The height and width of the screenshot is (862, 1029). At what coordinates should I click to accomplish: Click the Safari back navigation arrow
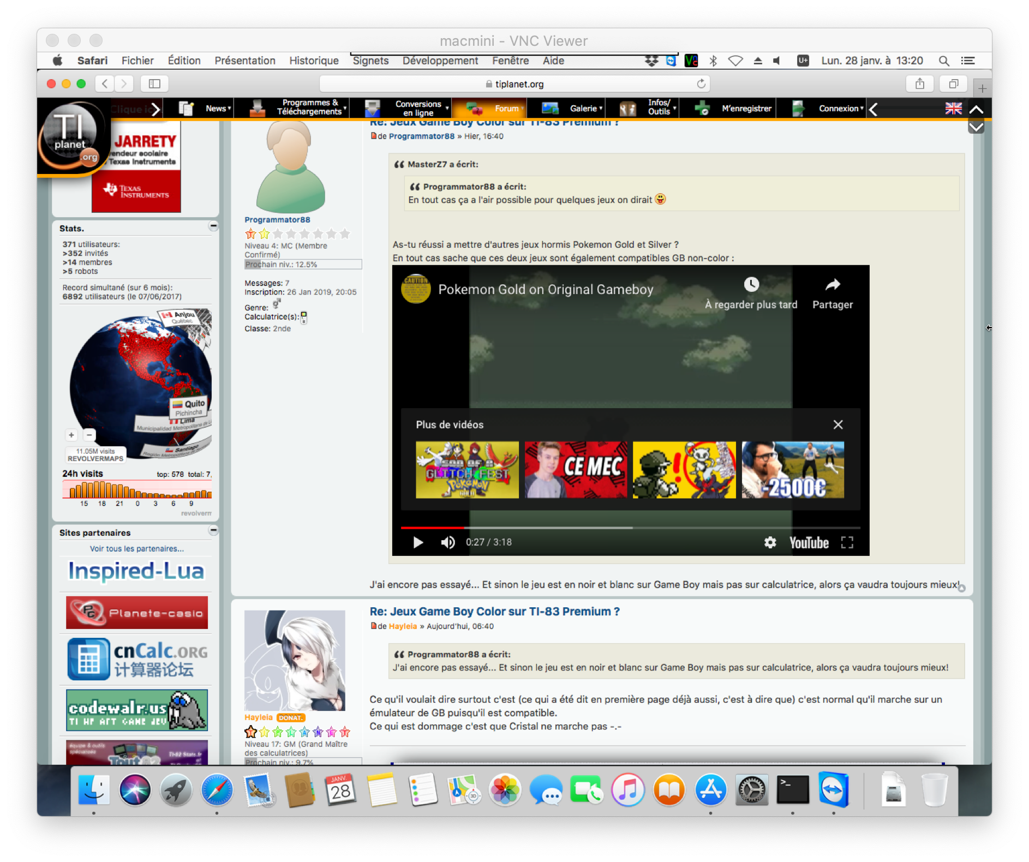[105, 83]
